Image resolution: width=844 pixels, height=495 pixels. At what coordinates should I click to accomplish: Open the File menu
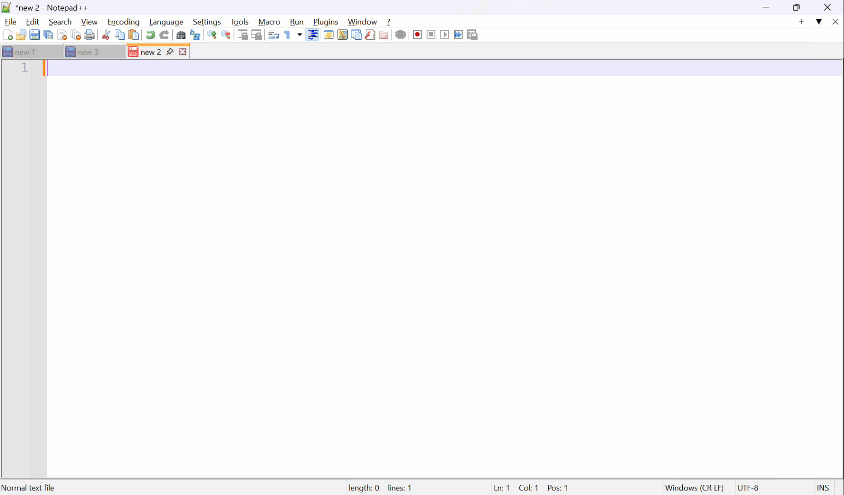[x=10, y=22]
